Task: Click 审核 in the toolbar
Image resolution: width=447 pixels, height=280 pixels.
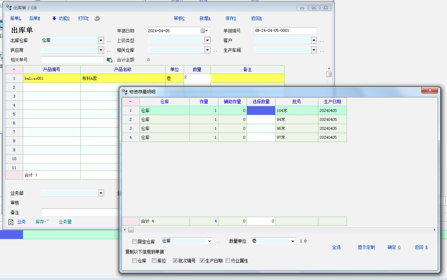Action: (179, 19)
